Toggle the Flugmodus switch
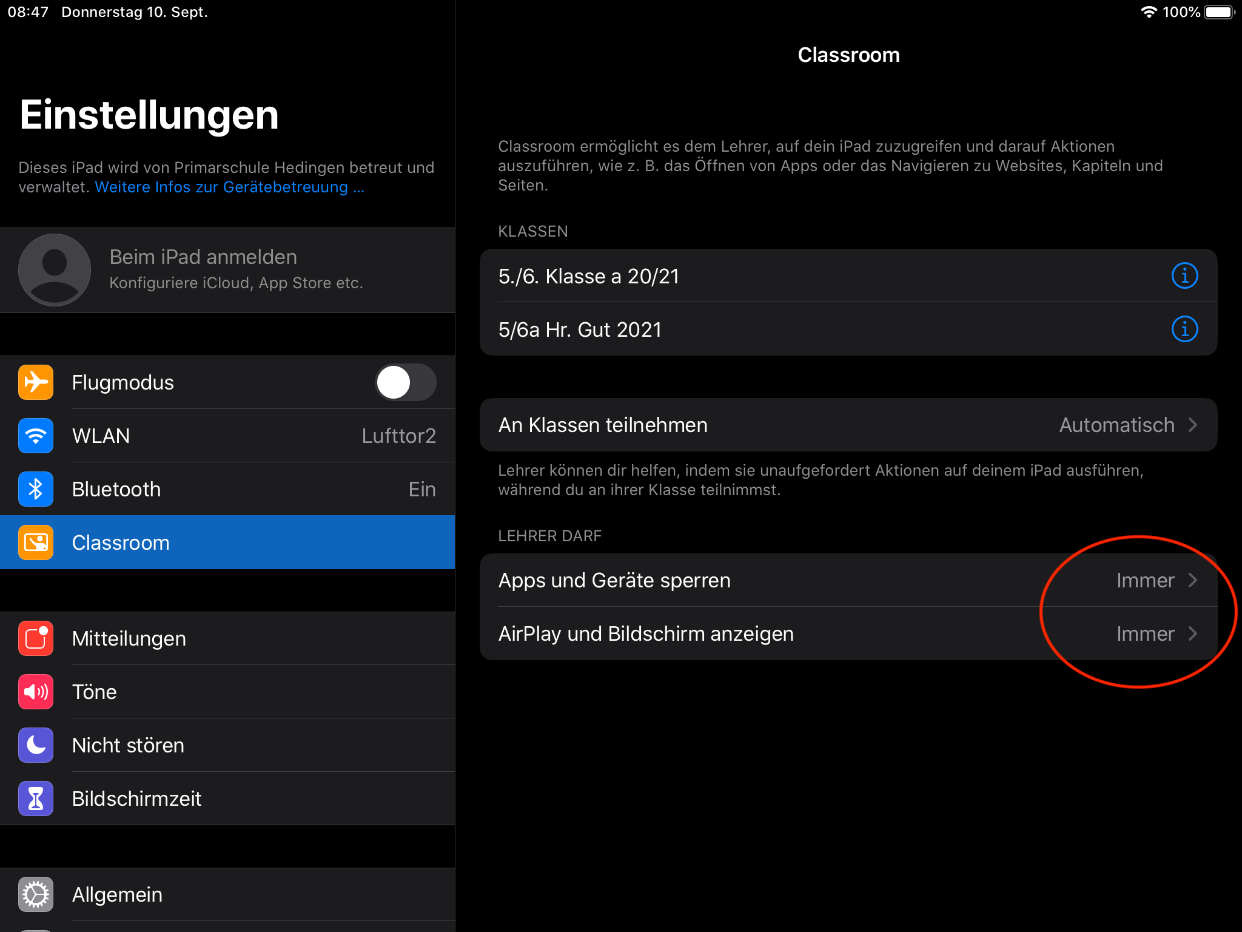Image resolution: width=1242 pixels, height=932 pixels. click(405, 382)
